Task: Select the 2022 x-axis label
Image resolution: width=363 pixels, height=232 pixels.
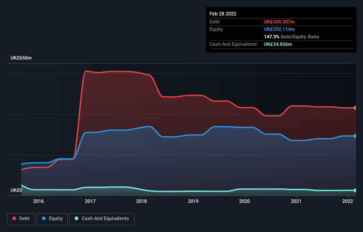Action: pyautogui.click(x=348, y=201)
